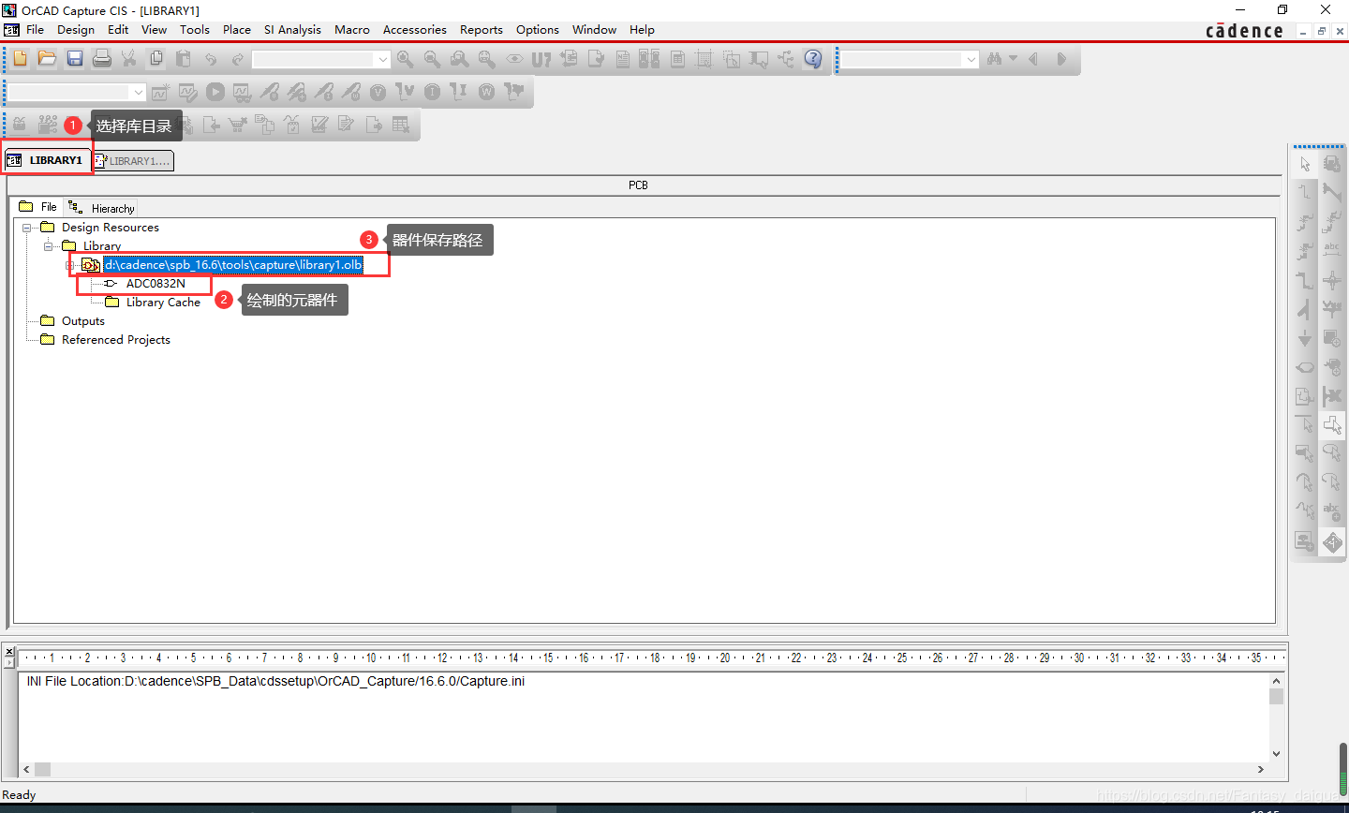The height and width of the screenshot is (813, 1349).
Task: Save the library with the floppy disk icon
Action: [x=75, y=59]
